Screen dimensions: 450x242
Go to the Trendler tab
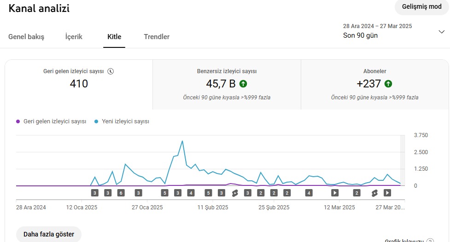pos(157,37)
